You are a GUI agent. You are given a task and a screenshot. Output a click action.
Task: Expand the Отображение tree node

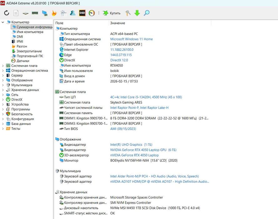3,80
